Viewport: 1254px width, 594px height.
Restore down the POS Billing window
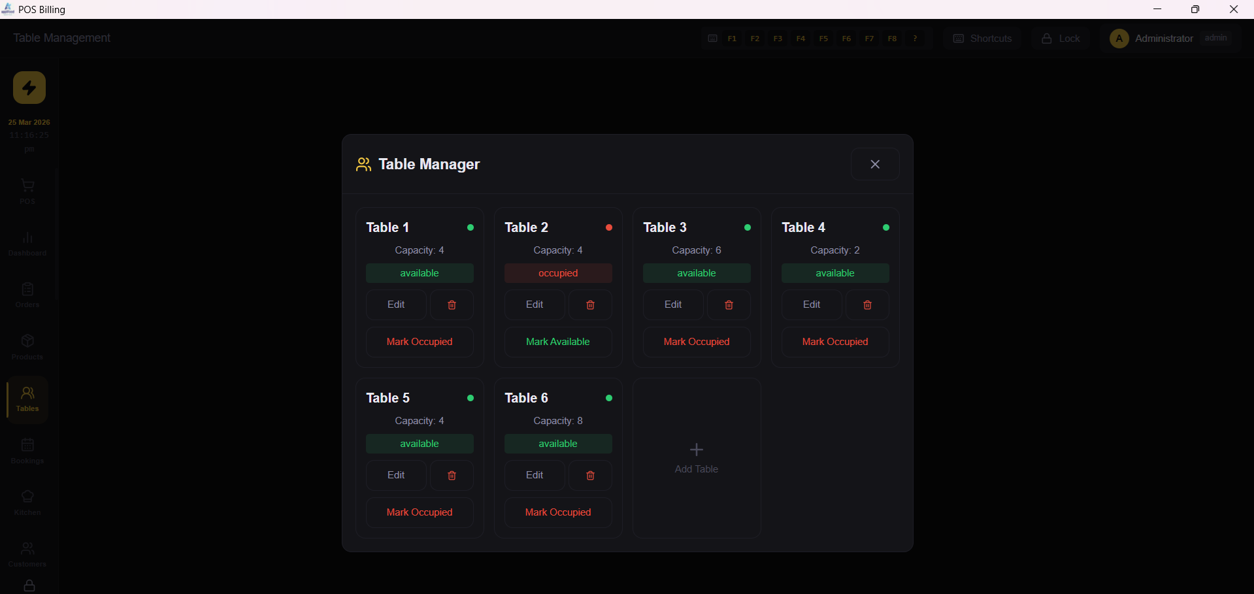1195,9
